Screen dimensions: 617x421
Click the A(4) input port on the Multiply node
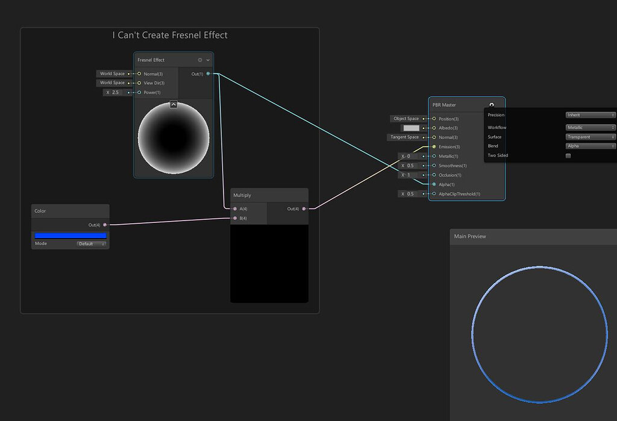click(x=234, y=209)
